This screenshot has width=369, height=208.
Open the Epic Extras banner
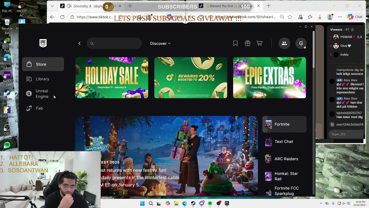(x=270, y=78)
